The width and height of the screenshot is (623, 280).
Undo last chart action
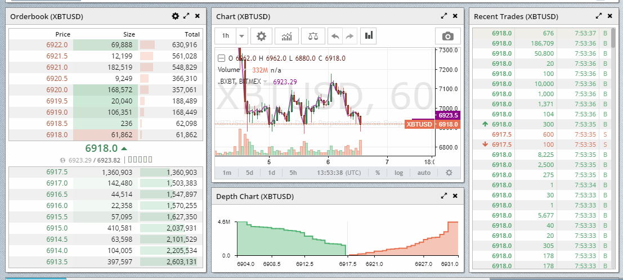coord(335,36)
